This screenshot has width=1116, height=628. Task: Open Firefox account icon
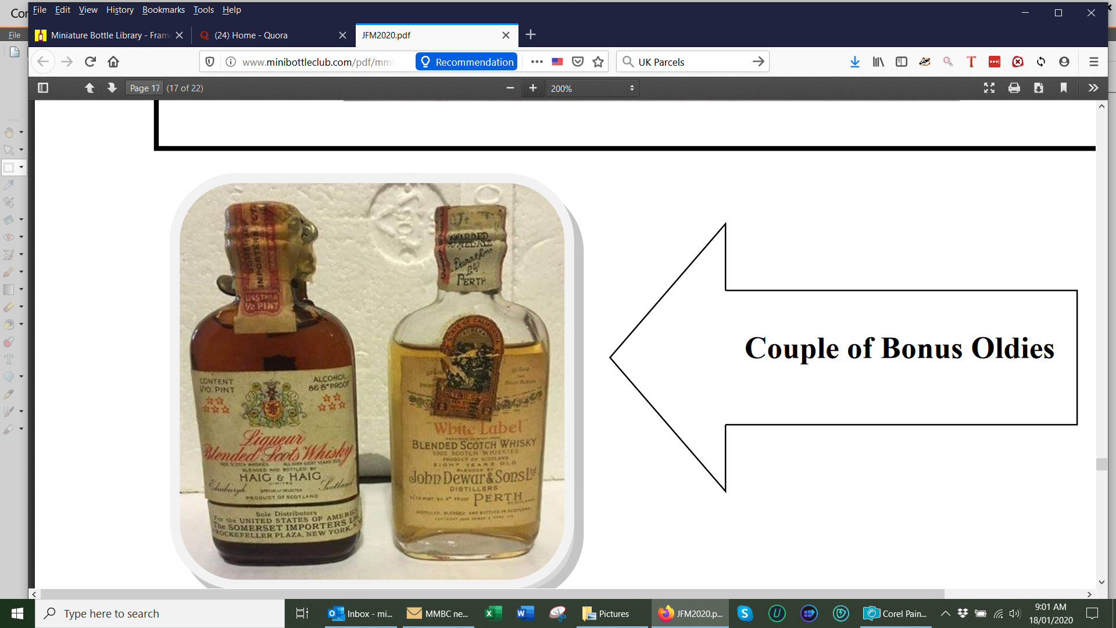[1064, 62]
